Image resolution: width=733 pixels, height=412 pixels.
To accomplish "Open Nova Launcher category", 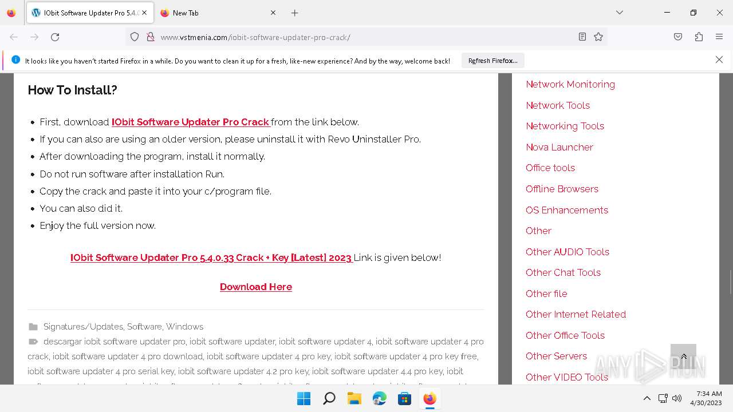I will click(559, 147).
